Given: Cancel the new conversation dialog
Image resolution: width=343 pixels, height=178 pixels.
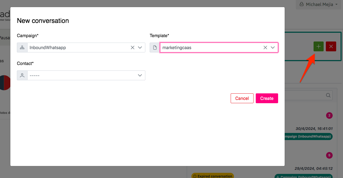Looking at the screenshot, I should [x=242, y=98].
